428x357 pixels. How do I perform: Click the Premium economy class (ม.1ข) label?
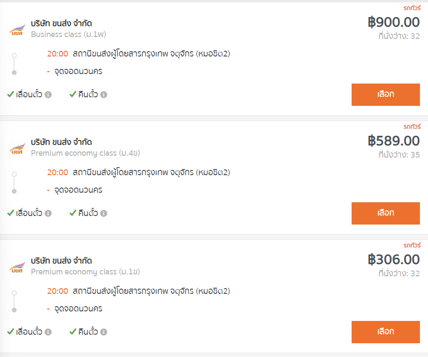85,272
